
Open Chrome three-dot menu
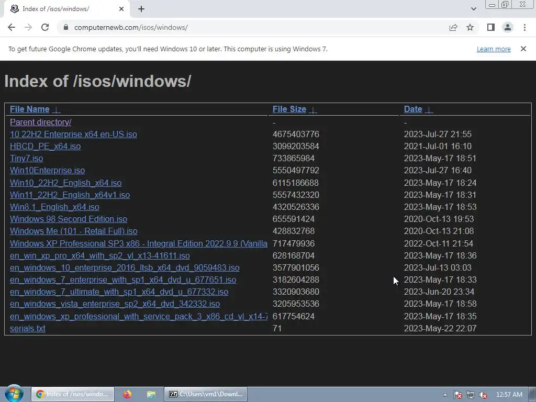[524, 27]
